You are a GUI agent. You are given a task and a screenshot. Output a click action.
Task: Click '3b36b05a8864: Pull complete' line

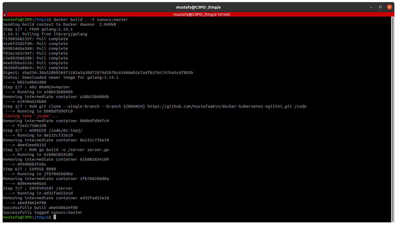tap(35, 68)
